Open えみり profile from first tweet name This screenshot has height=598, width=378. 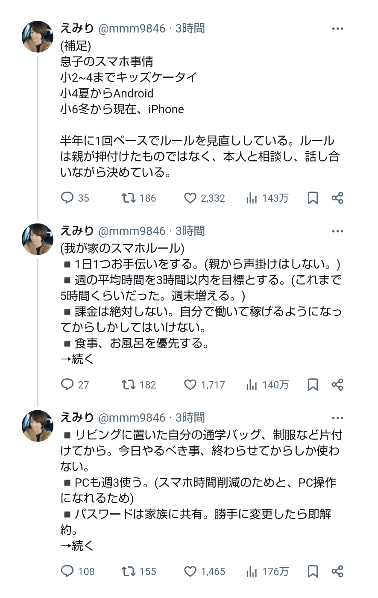(77, 28)
